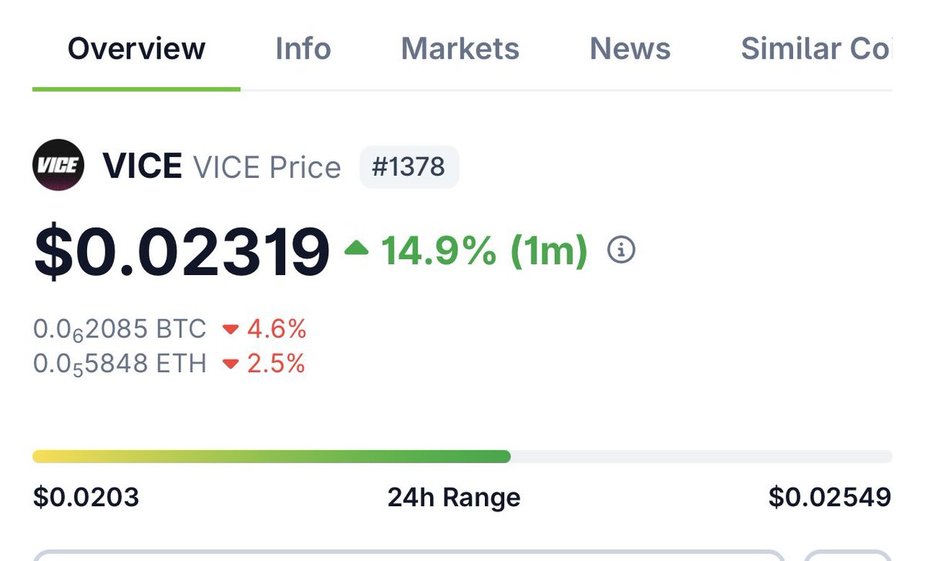The width and height of the screenshot is (925, 561).
Task: Click the info icon beside the percentage change
Action: point(621,250)
